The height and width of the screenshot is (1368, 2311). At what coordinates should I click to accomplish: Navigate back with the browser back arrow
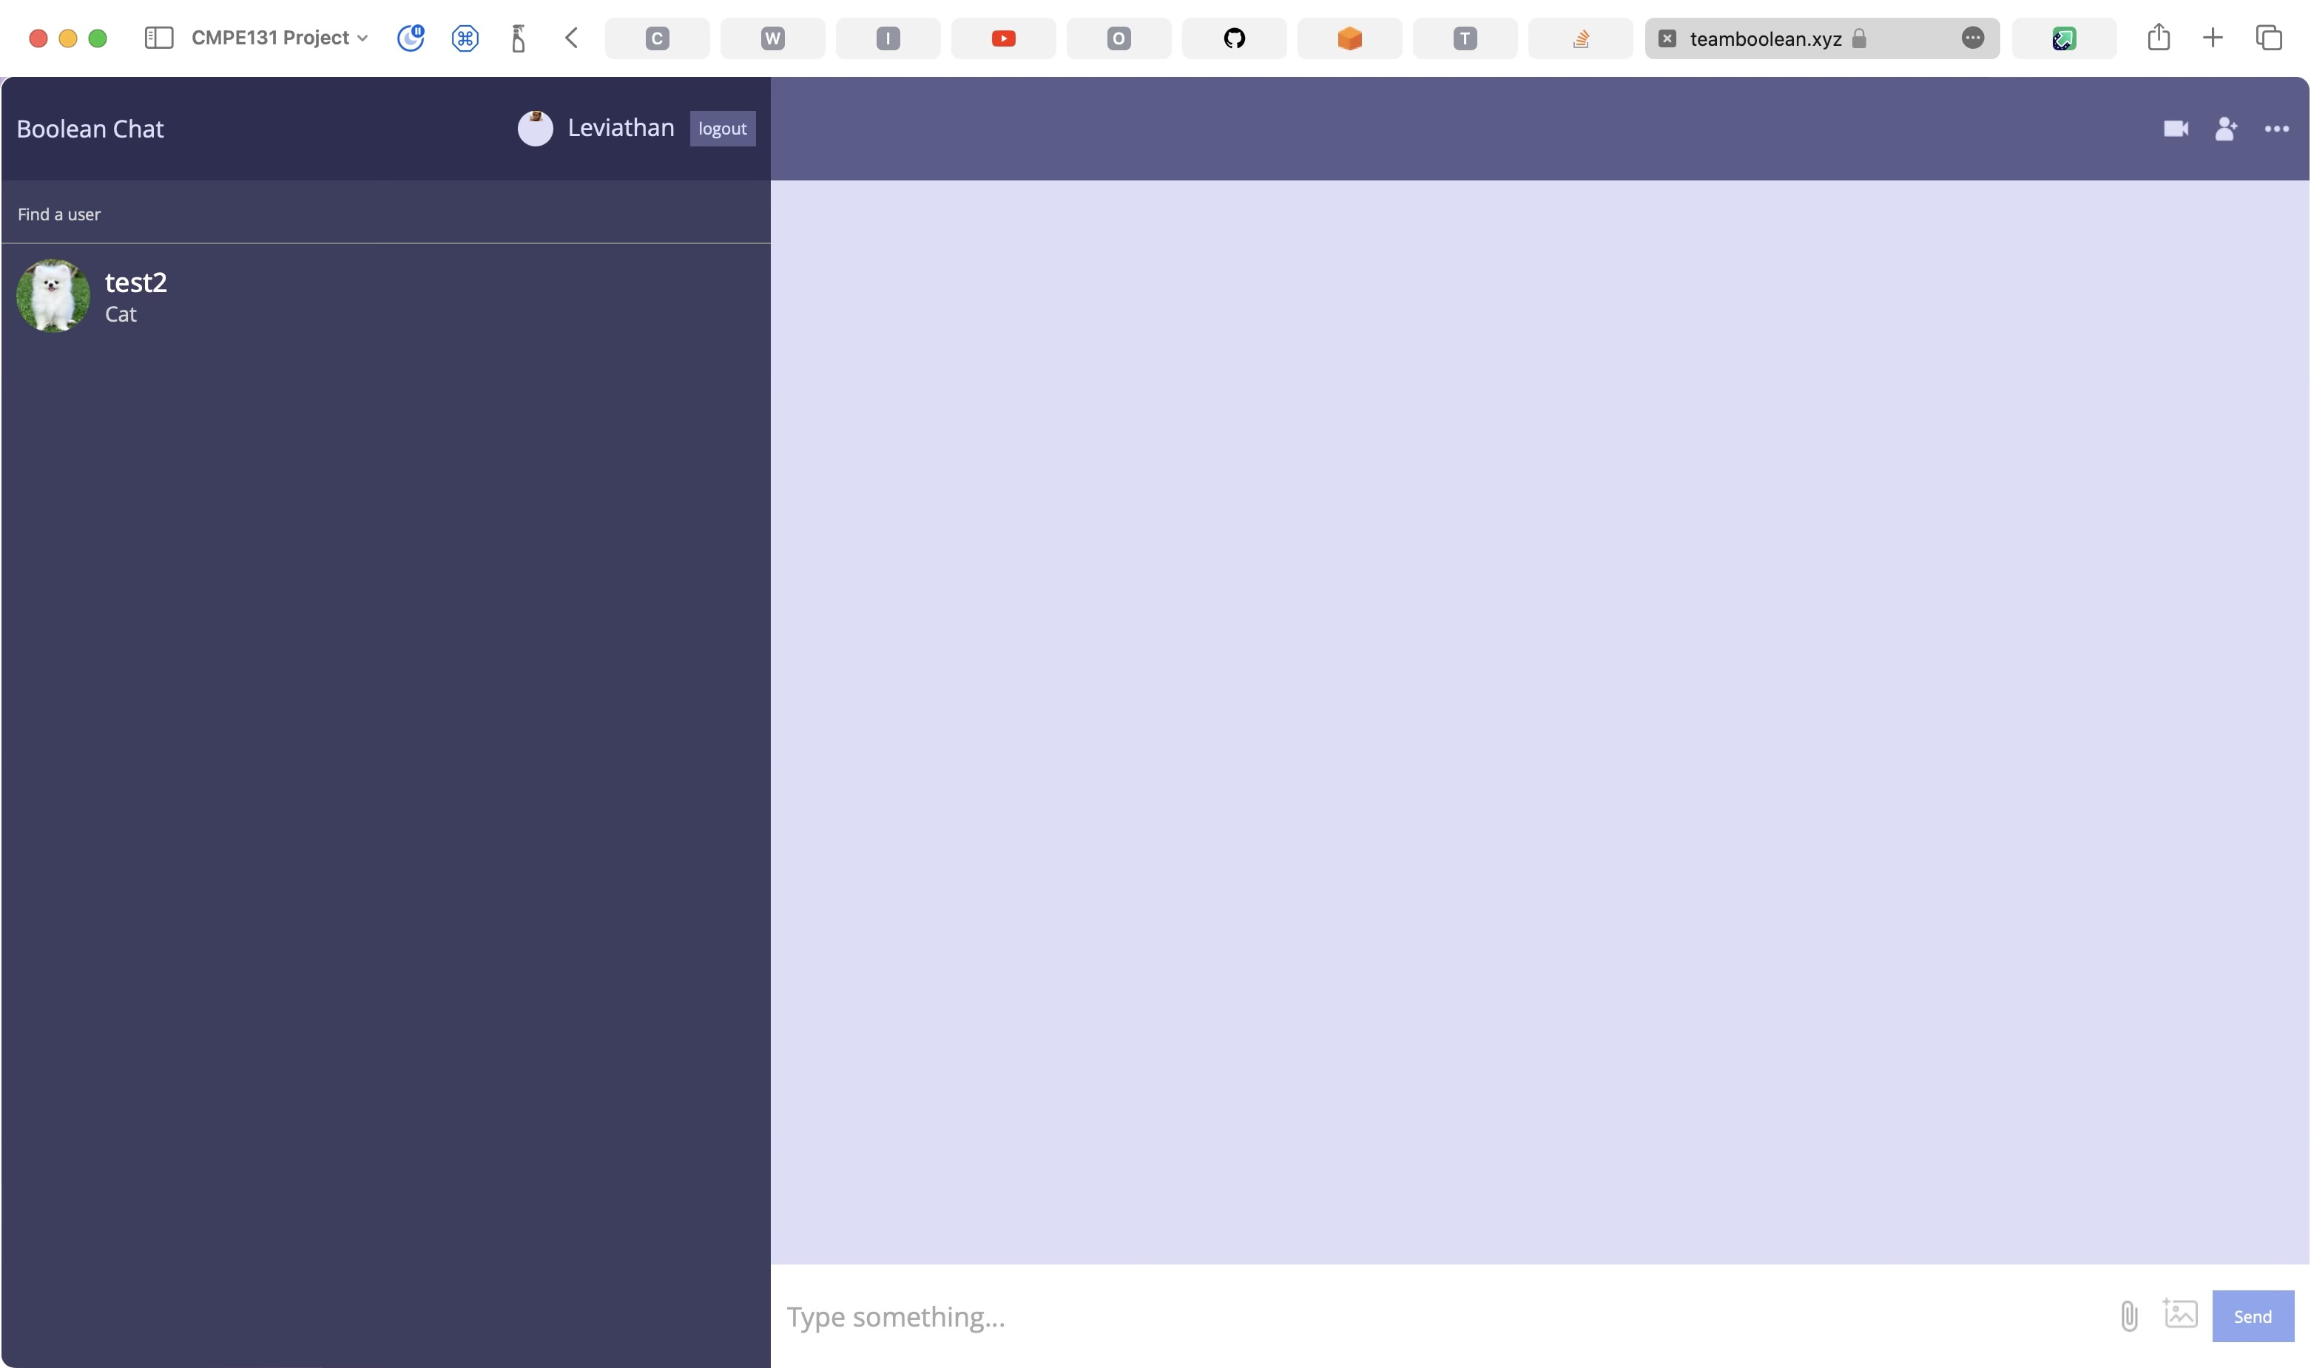pos(570,38)
